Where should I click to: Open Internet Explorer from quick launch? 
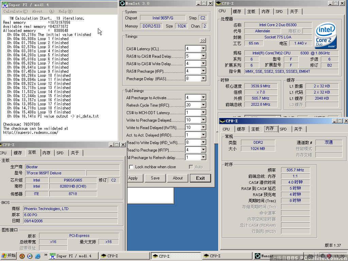[x=37, y=256]
